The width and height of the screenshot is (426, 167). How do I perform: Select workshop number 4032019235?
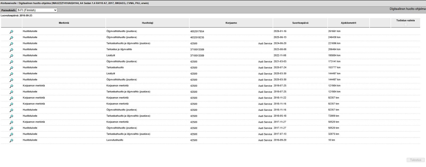pyautogui.click(x=197, y=38)
